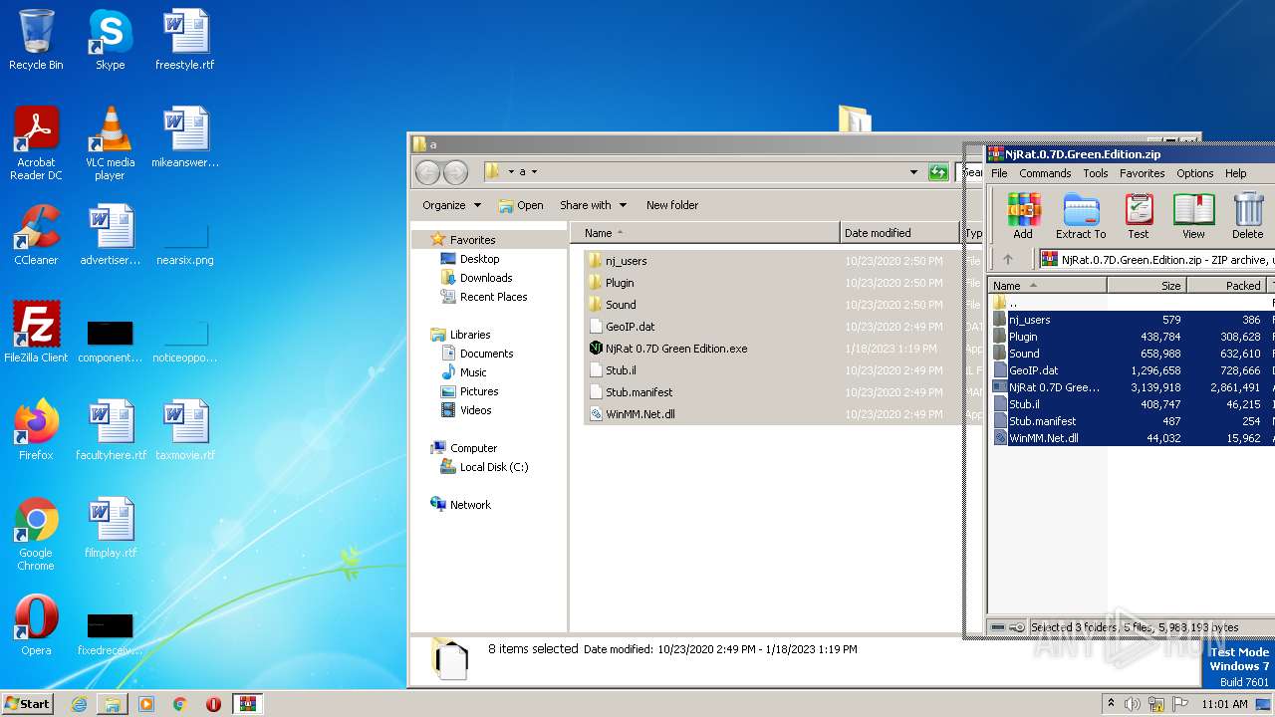Viewport: 1275px width, 717px height.
Task: Select the Skype desktop shortcut
Action: [110, 40]
